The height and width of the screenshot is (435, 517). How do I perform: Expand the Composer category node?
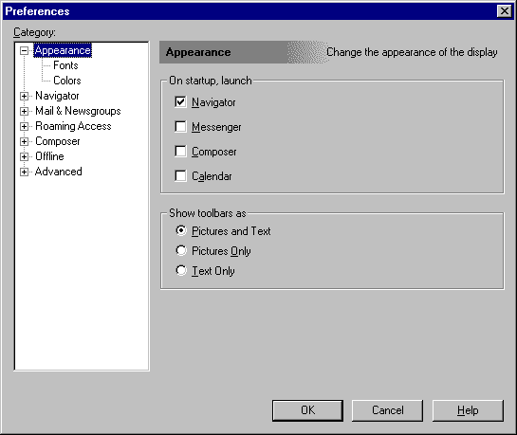(24, 141)
